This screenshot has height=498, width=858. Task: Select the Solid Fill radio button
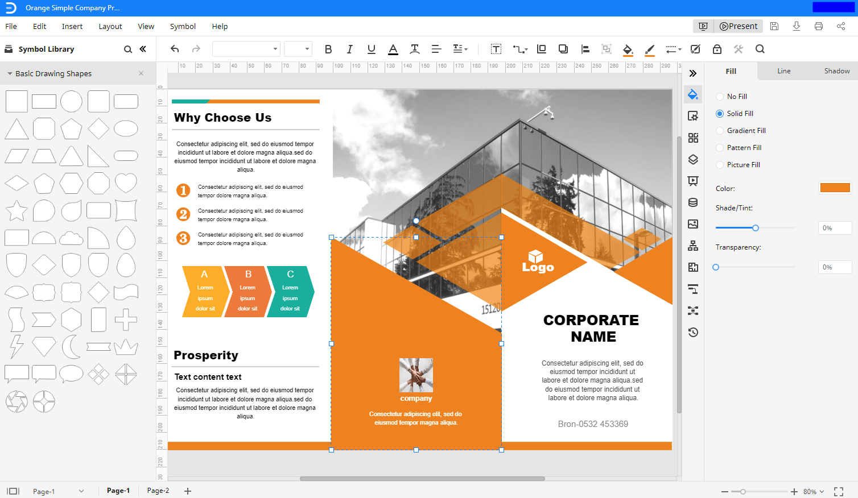point(719,113)
